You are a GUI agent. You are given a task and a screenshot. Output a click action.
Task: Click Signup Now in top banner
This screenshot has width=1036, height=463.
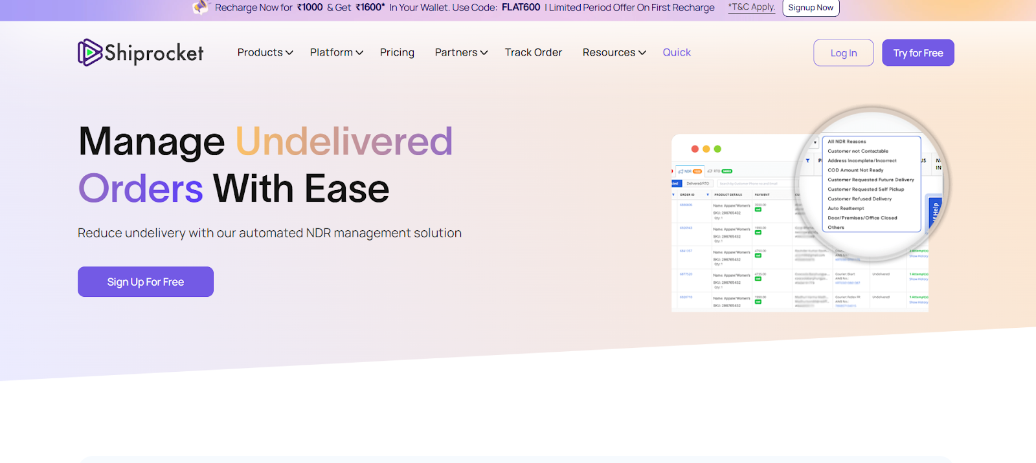811,8
